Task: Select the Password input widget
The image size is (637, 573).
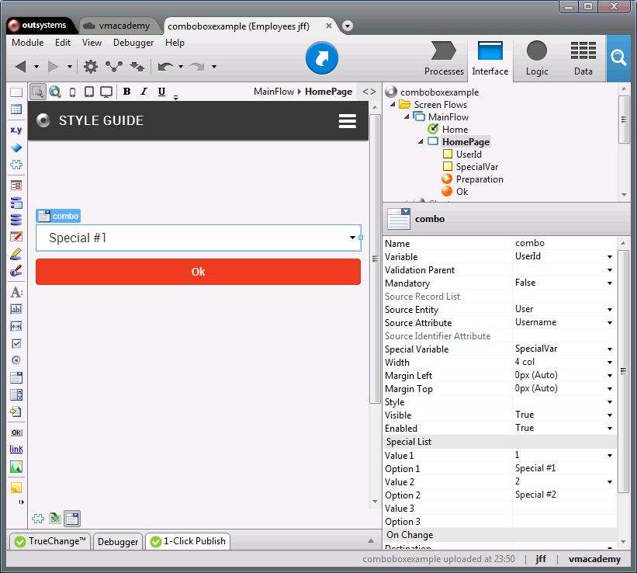Action: coord(16,327)
